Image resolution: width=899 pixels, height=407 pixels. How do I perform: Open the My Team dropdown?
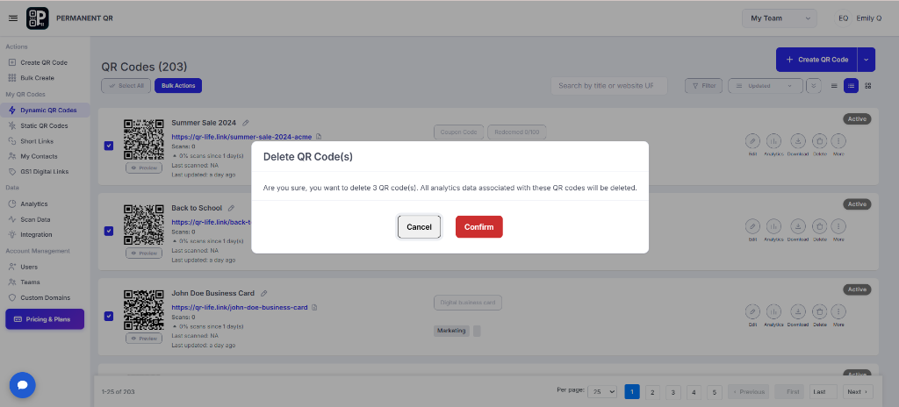click(780, 18)
